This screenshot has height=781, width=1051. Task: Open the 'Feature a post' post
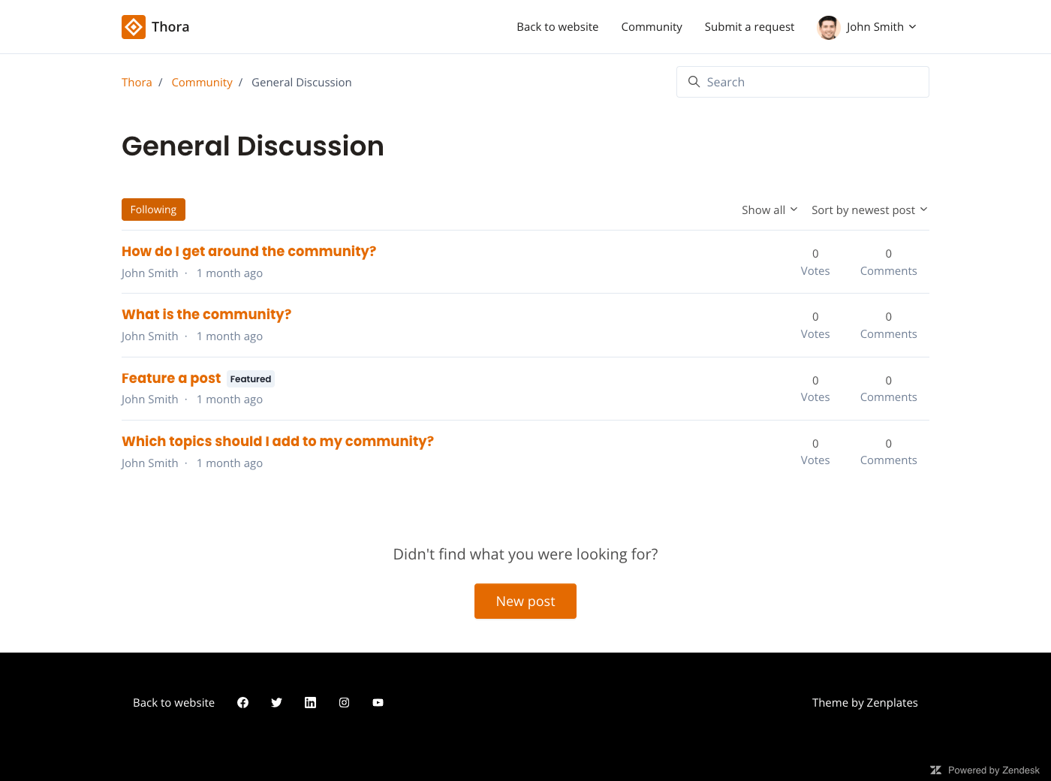pos(171,378)
